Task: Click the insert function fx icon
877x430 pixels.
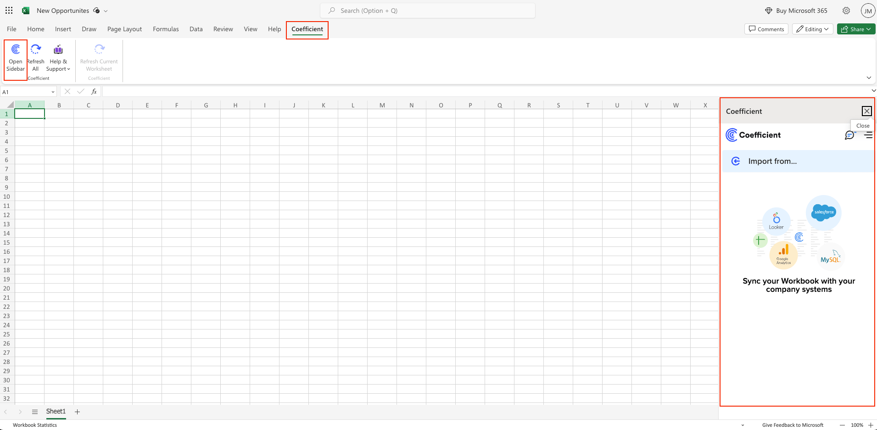Action: [x=94, y=91]
